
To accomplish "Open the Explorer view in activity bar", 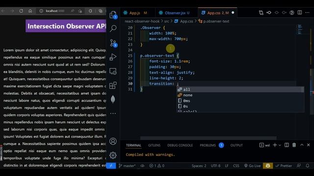I will click(113, 15).
